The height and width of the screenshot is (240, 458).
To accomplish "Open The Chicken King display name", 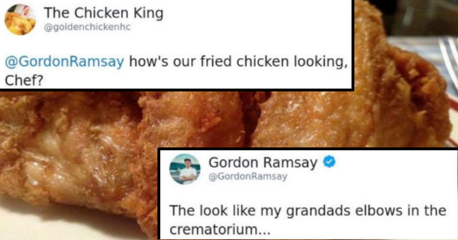I will pos(104,13).
